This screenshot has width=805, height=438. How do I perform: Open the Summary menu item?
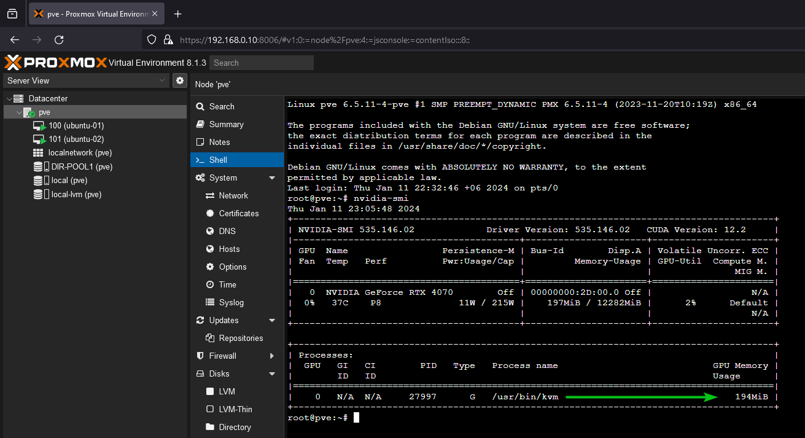coord(237,124)
